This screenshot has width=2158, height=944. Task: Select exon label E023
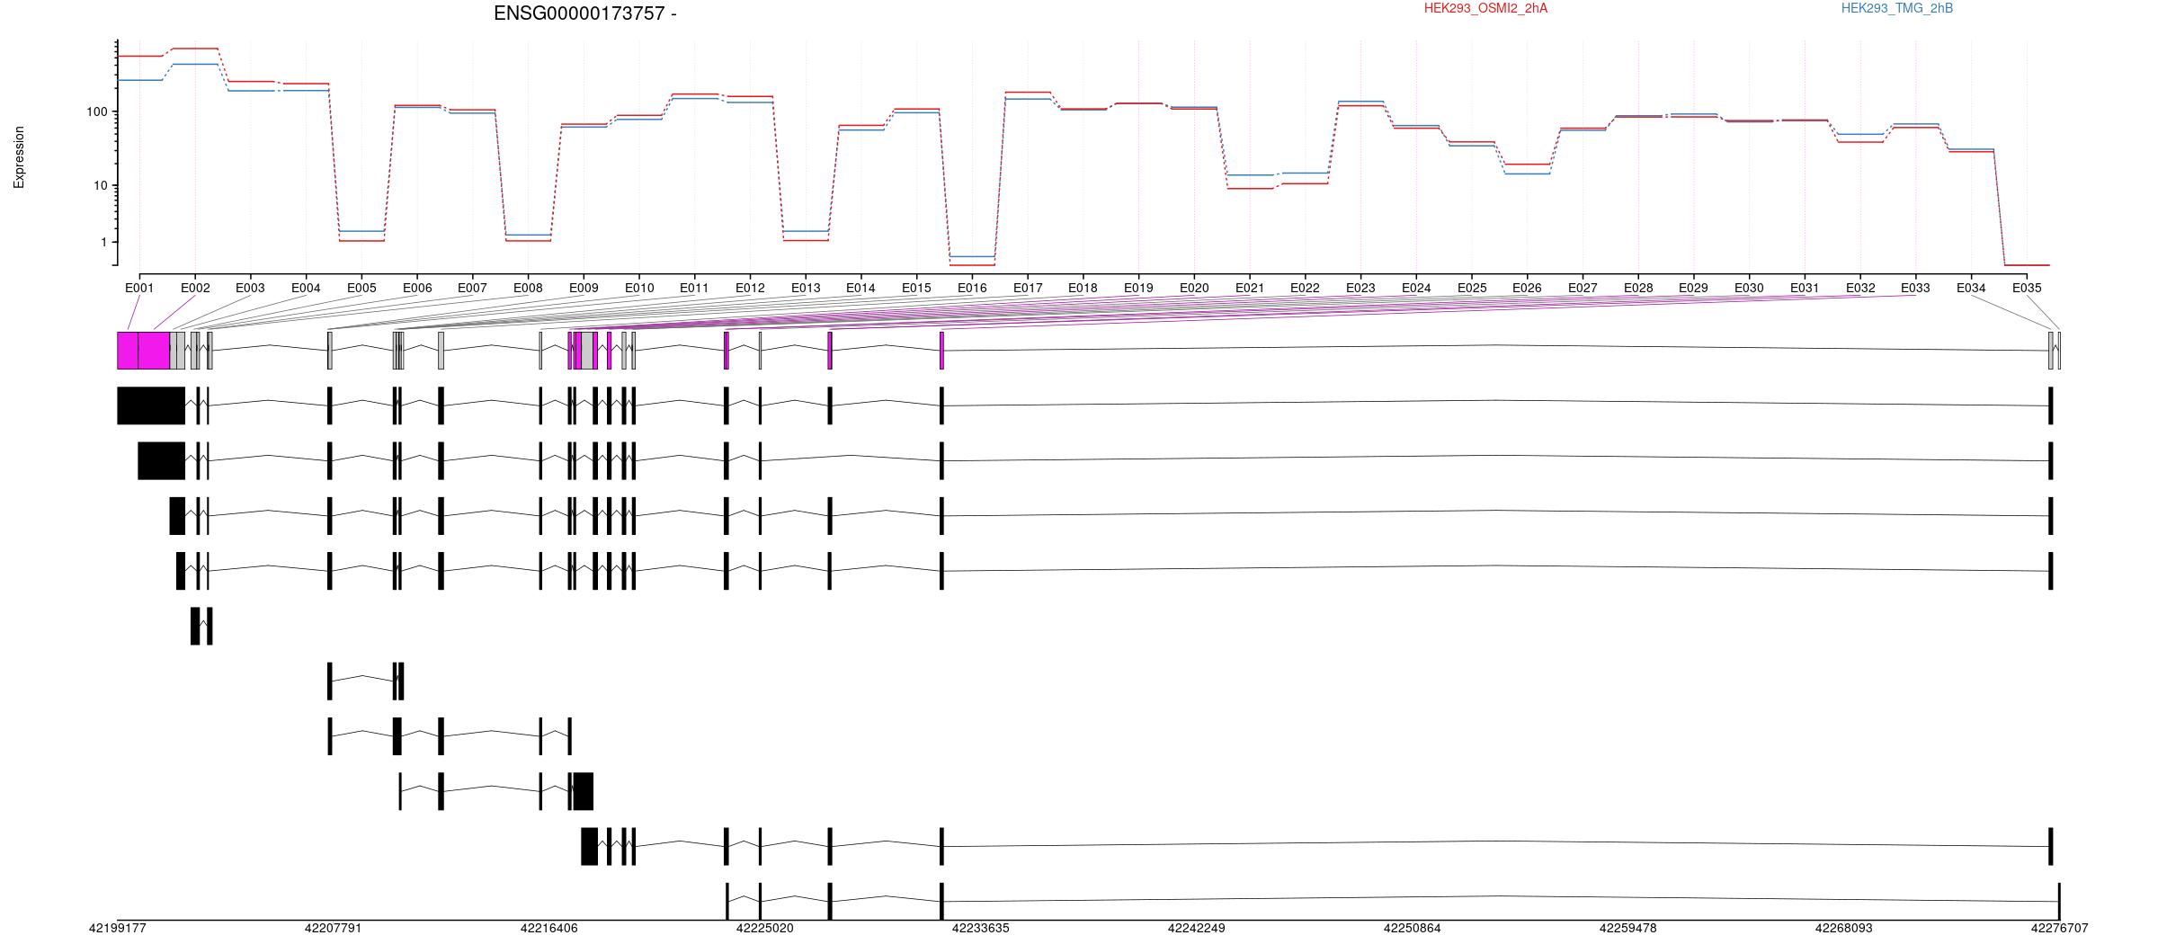click(x=1360, y=288)
